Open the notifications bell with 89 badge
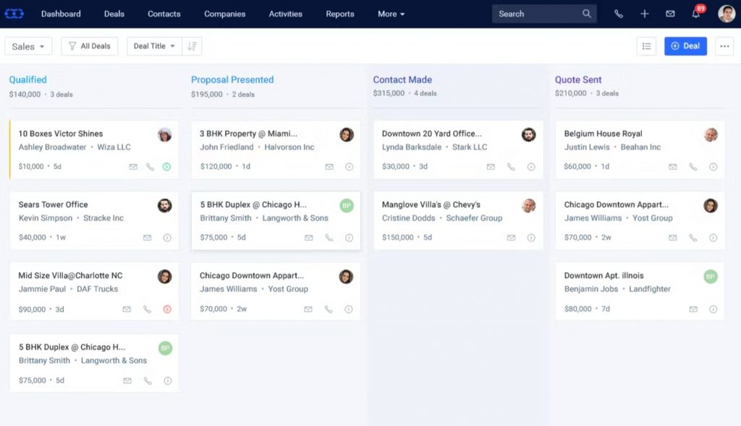Image resolution: width=741 pixels, height=426 pixels. (x=696, y=13)
